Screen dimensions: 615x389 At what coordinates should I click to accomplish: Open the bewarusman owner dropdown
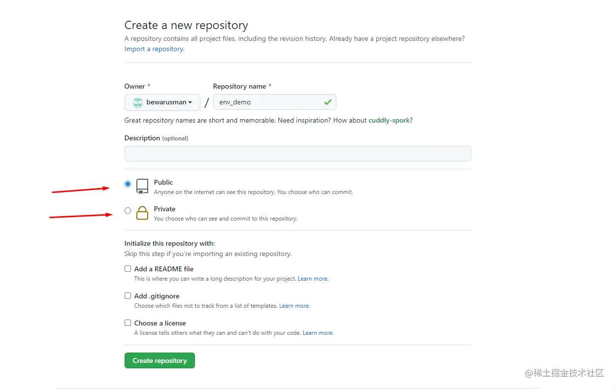tap(162, 102)
